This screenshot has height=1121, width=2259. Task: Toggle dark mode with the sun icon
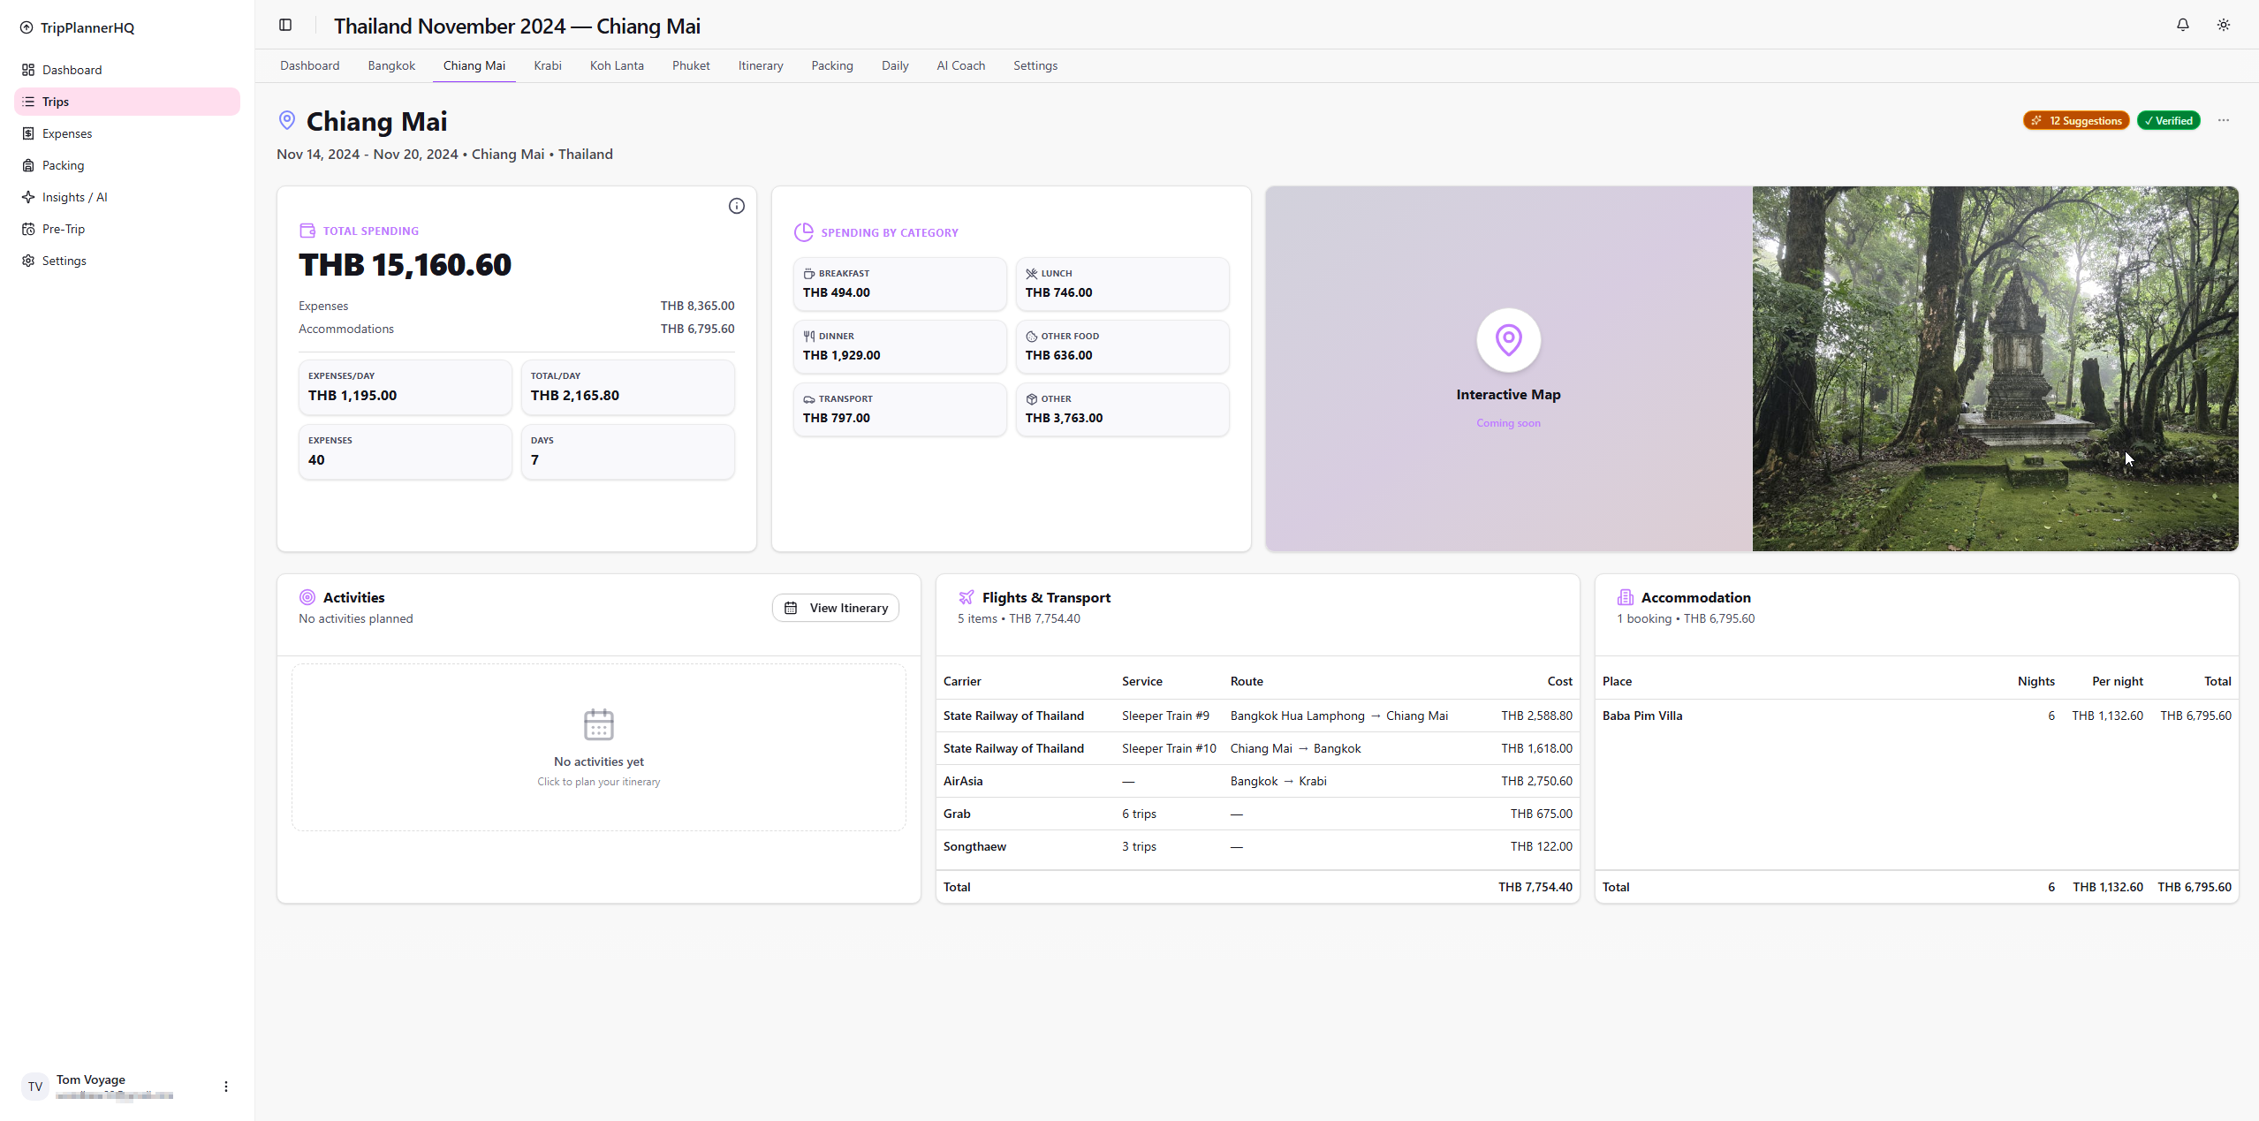pos(2223,25)
